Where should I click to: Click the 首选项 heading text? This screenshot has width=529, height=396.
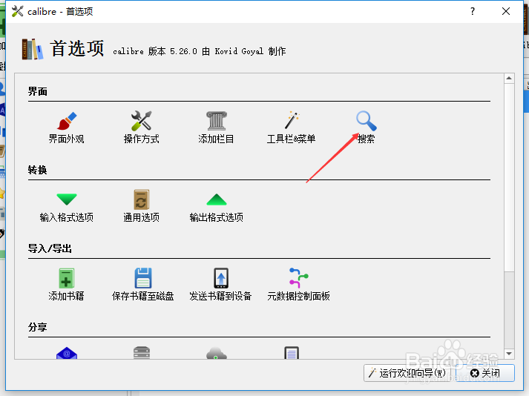(77, 48)
